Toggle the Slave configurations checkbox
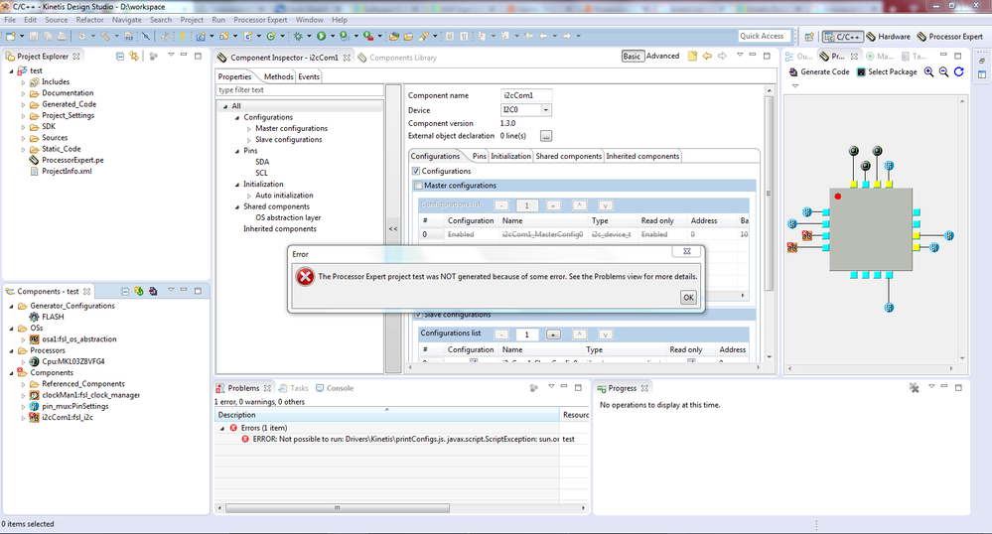 pos(418,315)
